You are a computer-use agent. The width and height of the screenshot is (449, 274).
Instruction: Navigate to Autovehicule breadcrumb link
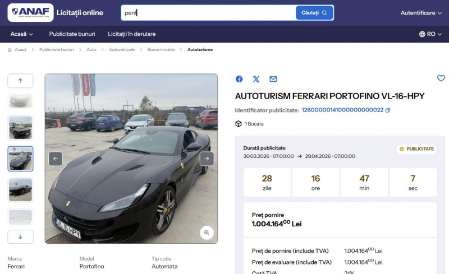click(122, 50)
